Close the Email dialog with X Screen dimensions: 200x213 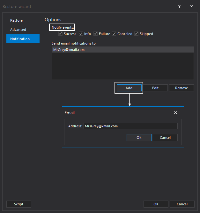(175, 113)
